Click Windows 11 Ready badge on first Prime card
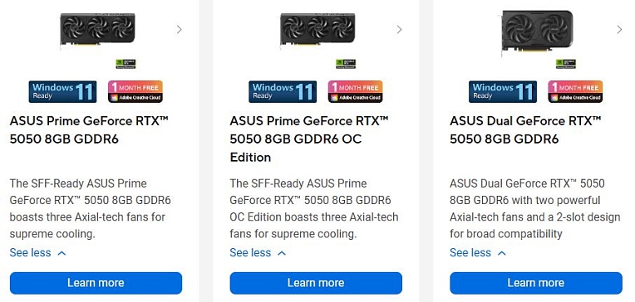This screenshot has height=302, width=635. (62, 91)
